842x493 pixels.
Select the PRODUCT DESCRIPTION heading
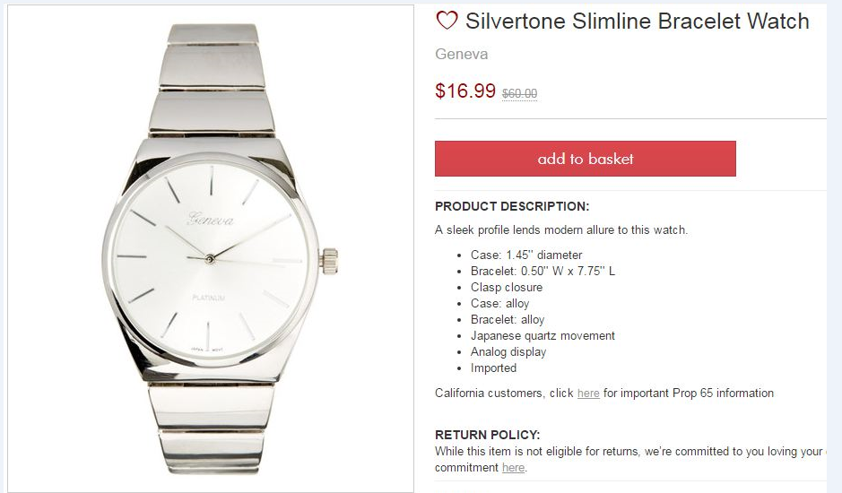point(512,206)
